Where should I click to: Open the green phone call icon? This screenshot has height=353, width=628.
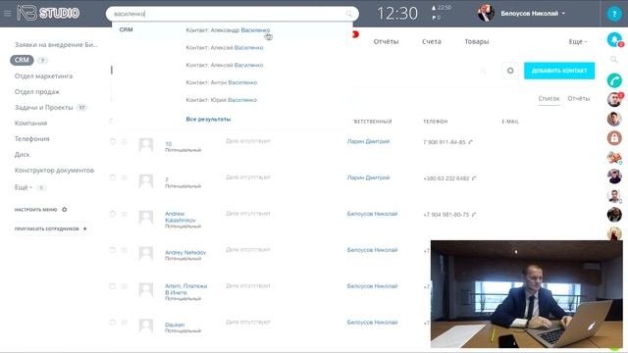614,80
